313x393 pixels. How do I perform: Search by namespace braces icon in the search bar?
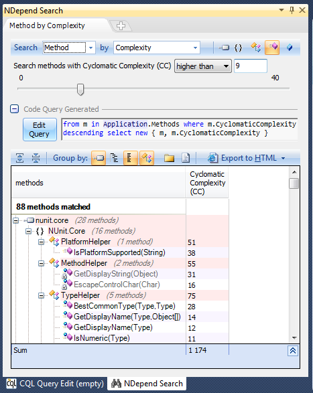238,48
